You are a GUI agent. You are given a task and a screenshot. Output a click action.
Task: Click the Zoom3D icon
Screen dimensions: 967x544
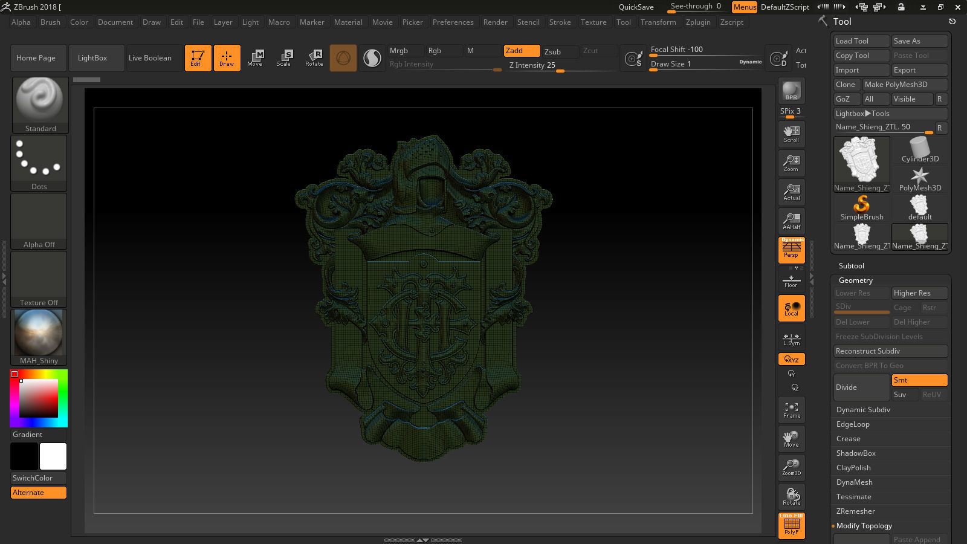pyautogui.click(x=791, y=468)
